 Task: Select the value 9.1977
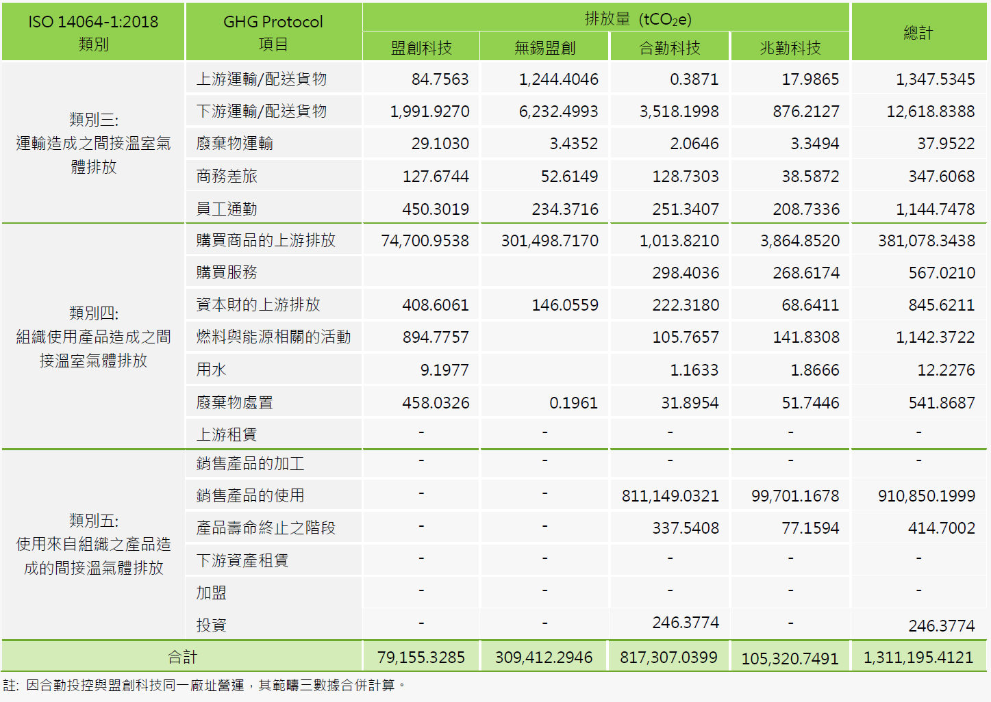[x=444, y=370]
